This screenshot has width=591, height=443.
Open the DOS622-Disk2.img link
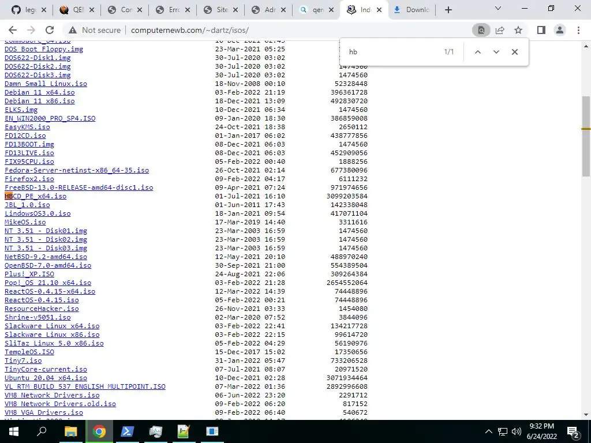38,66
